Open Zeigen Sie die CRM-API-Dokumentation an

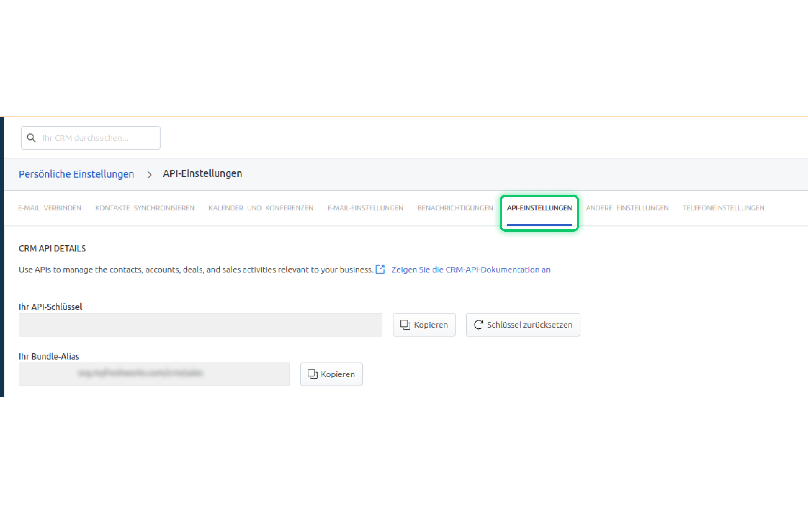(471, 269)
